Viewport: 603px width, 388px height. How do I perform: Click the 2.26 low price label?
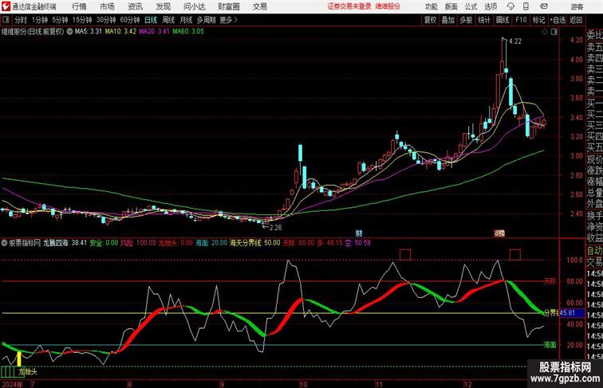pyautogui.click(x=275, y=227)
